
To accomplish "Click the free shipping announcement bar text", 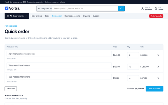I will coord(35,2).
